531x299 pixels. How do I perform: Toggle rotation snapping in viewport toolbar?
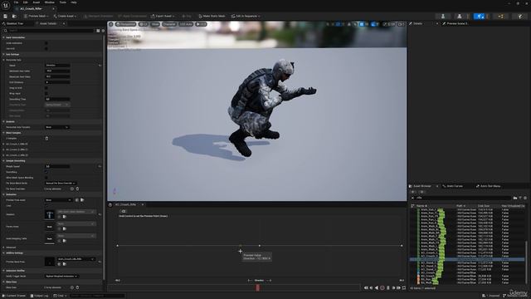pos(373,24)
